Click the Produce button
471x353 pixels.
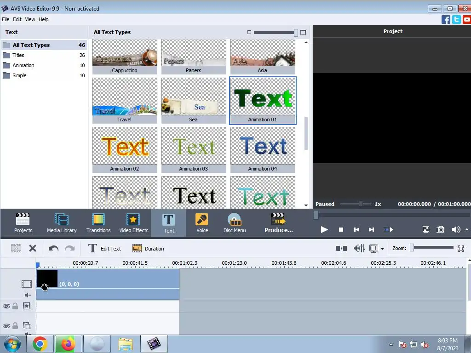point(278,223)
